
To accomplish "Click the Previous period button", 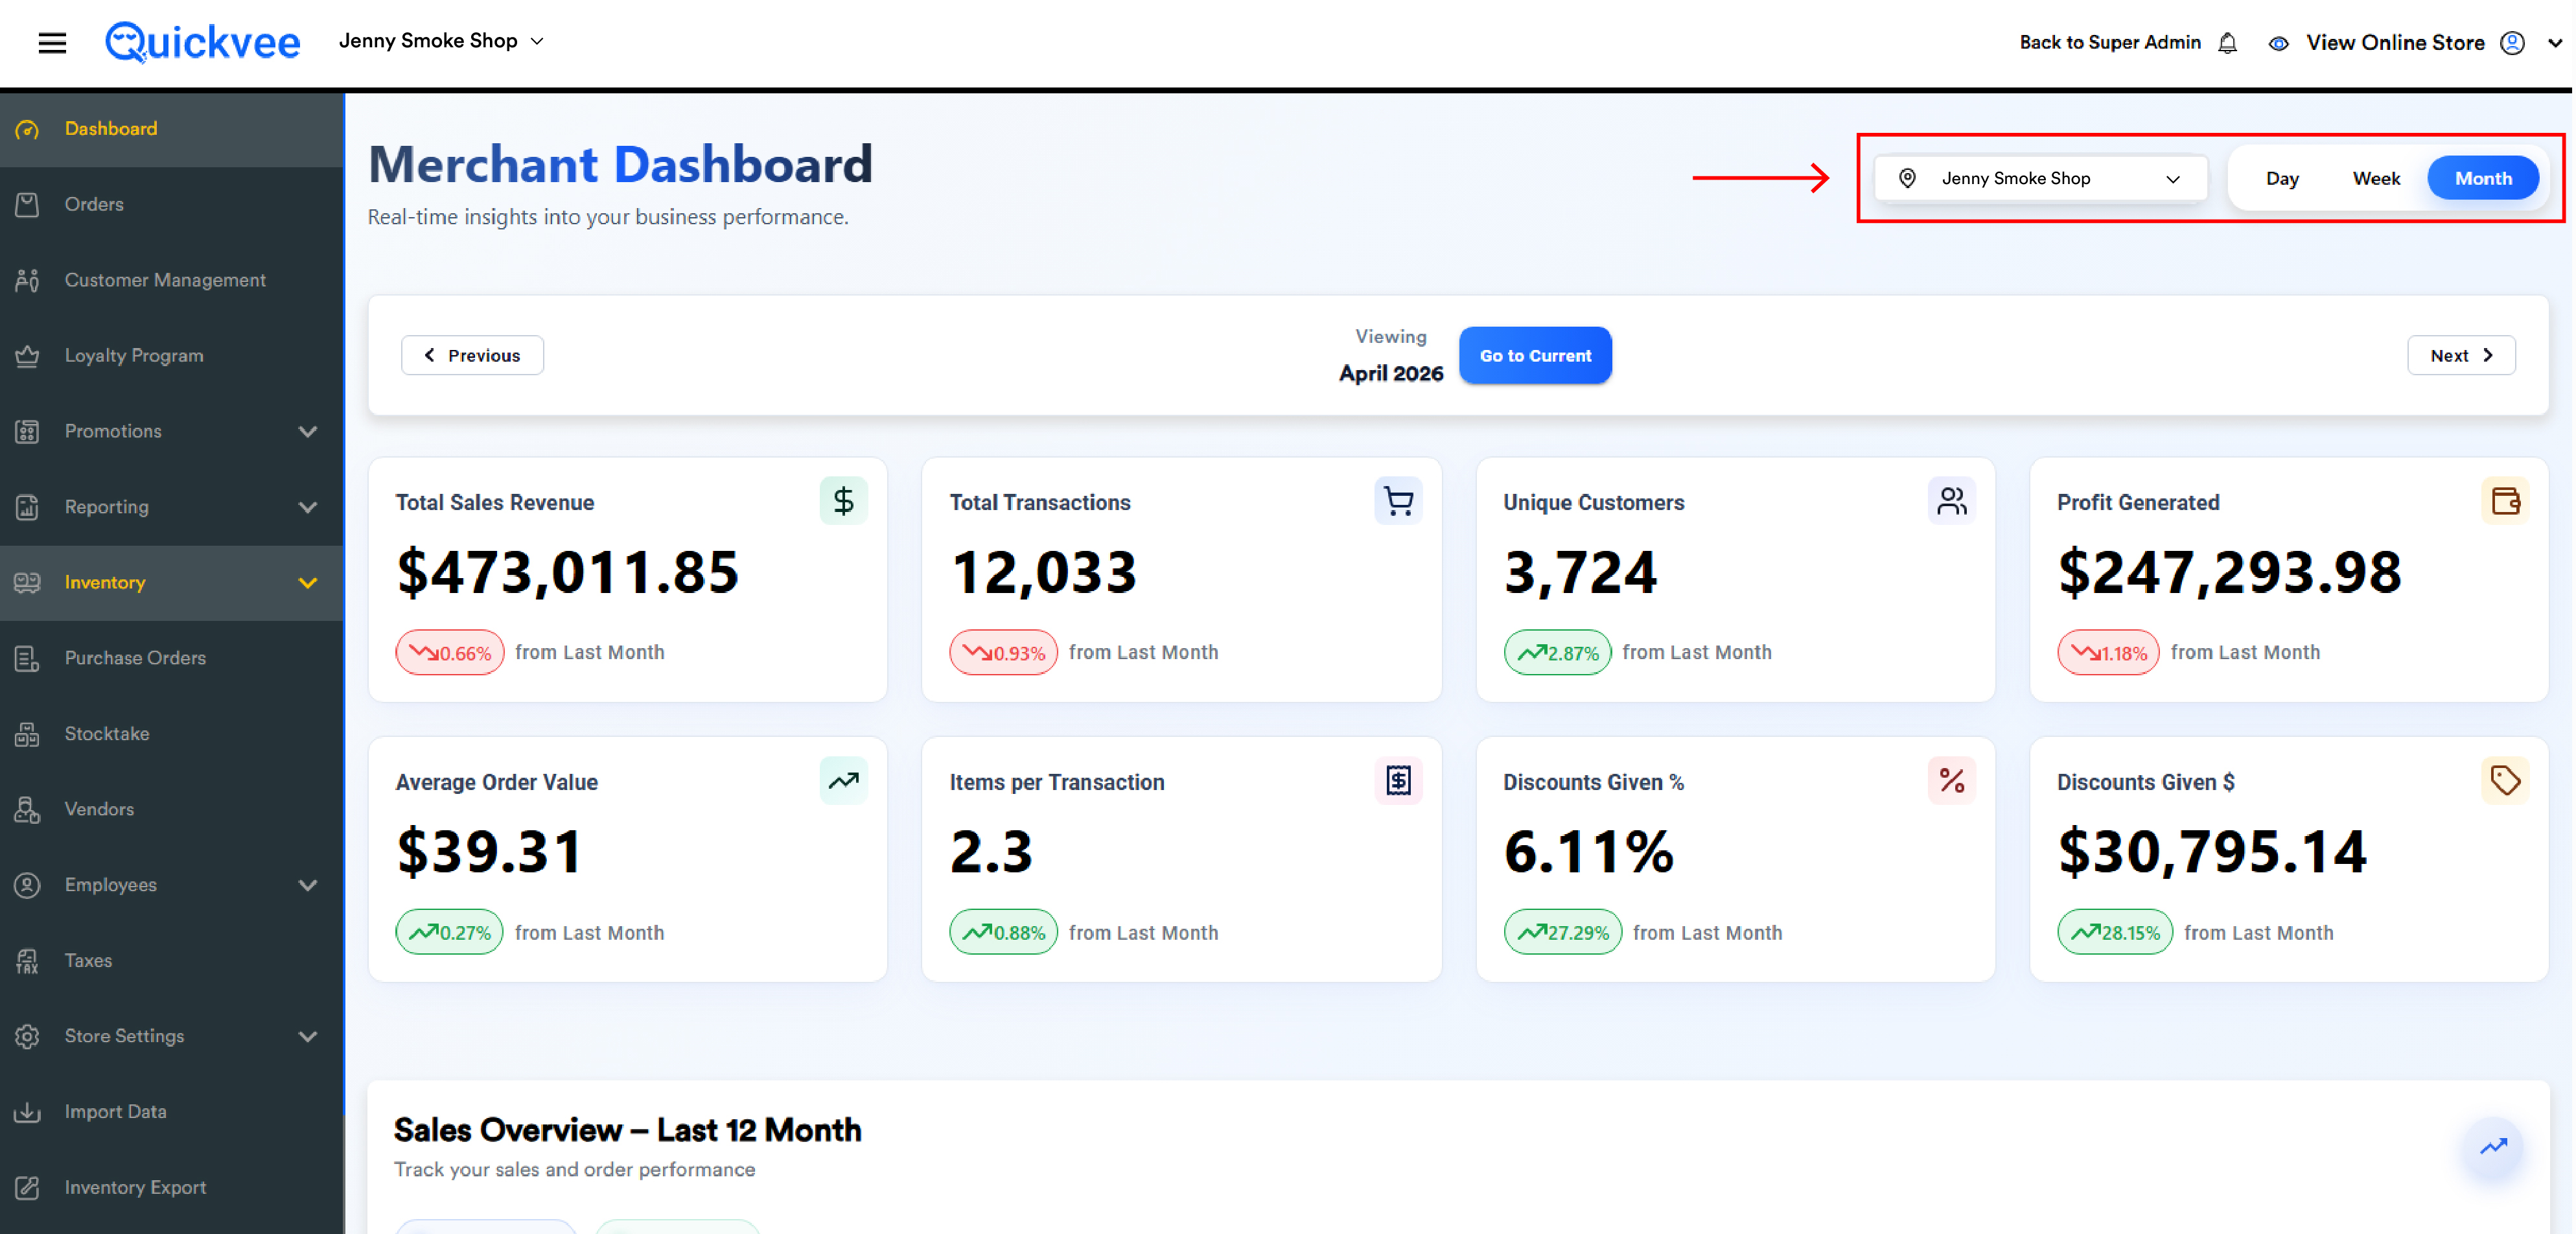I will coord(472,355).
